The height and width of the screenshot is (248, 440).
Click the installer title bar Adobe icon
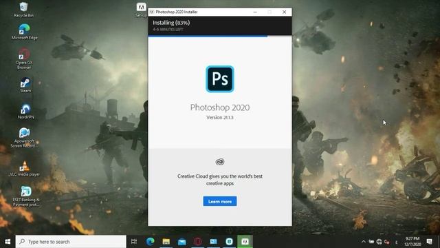click(152, 12)
